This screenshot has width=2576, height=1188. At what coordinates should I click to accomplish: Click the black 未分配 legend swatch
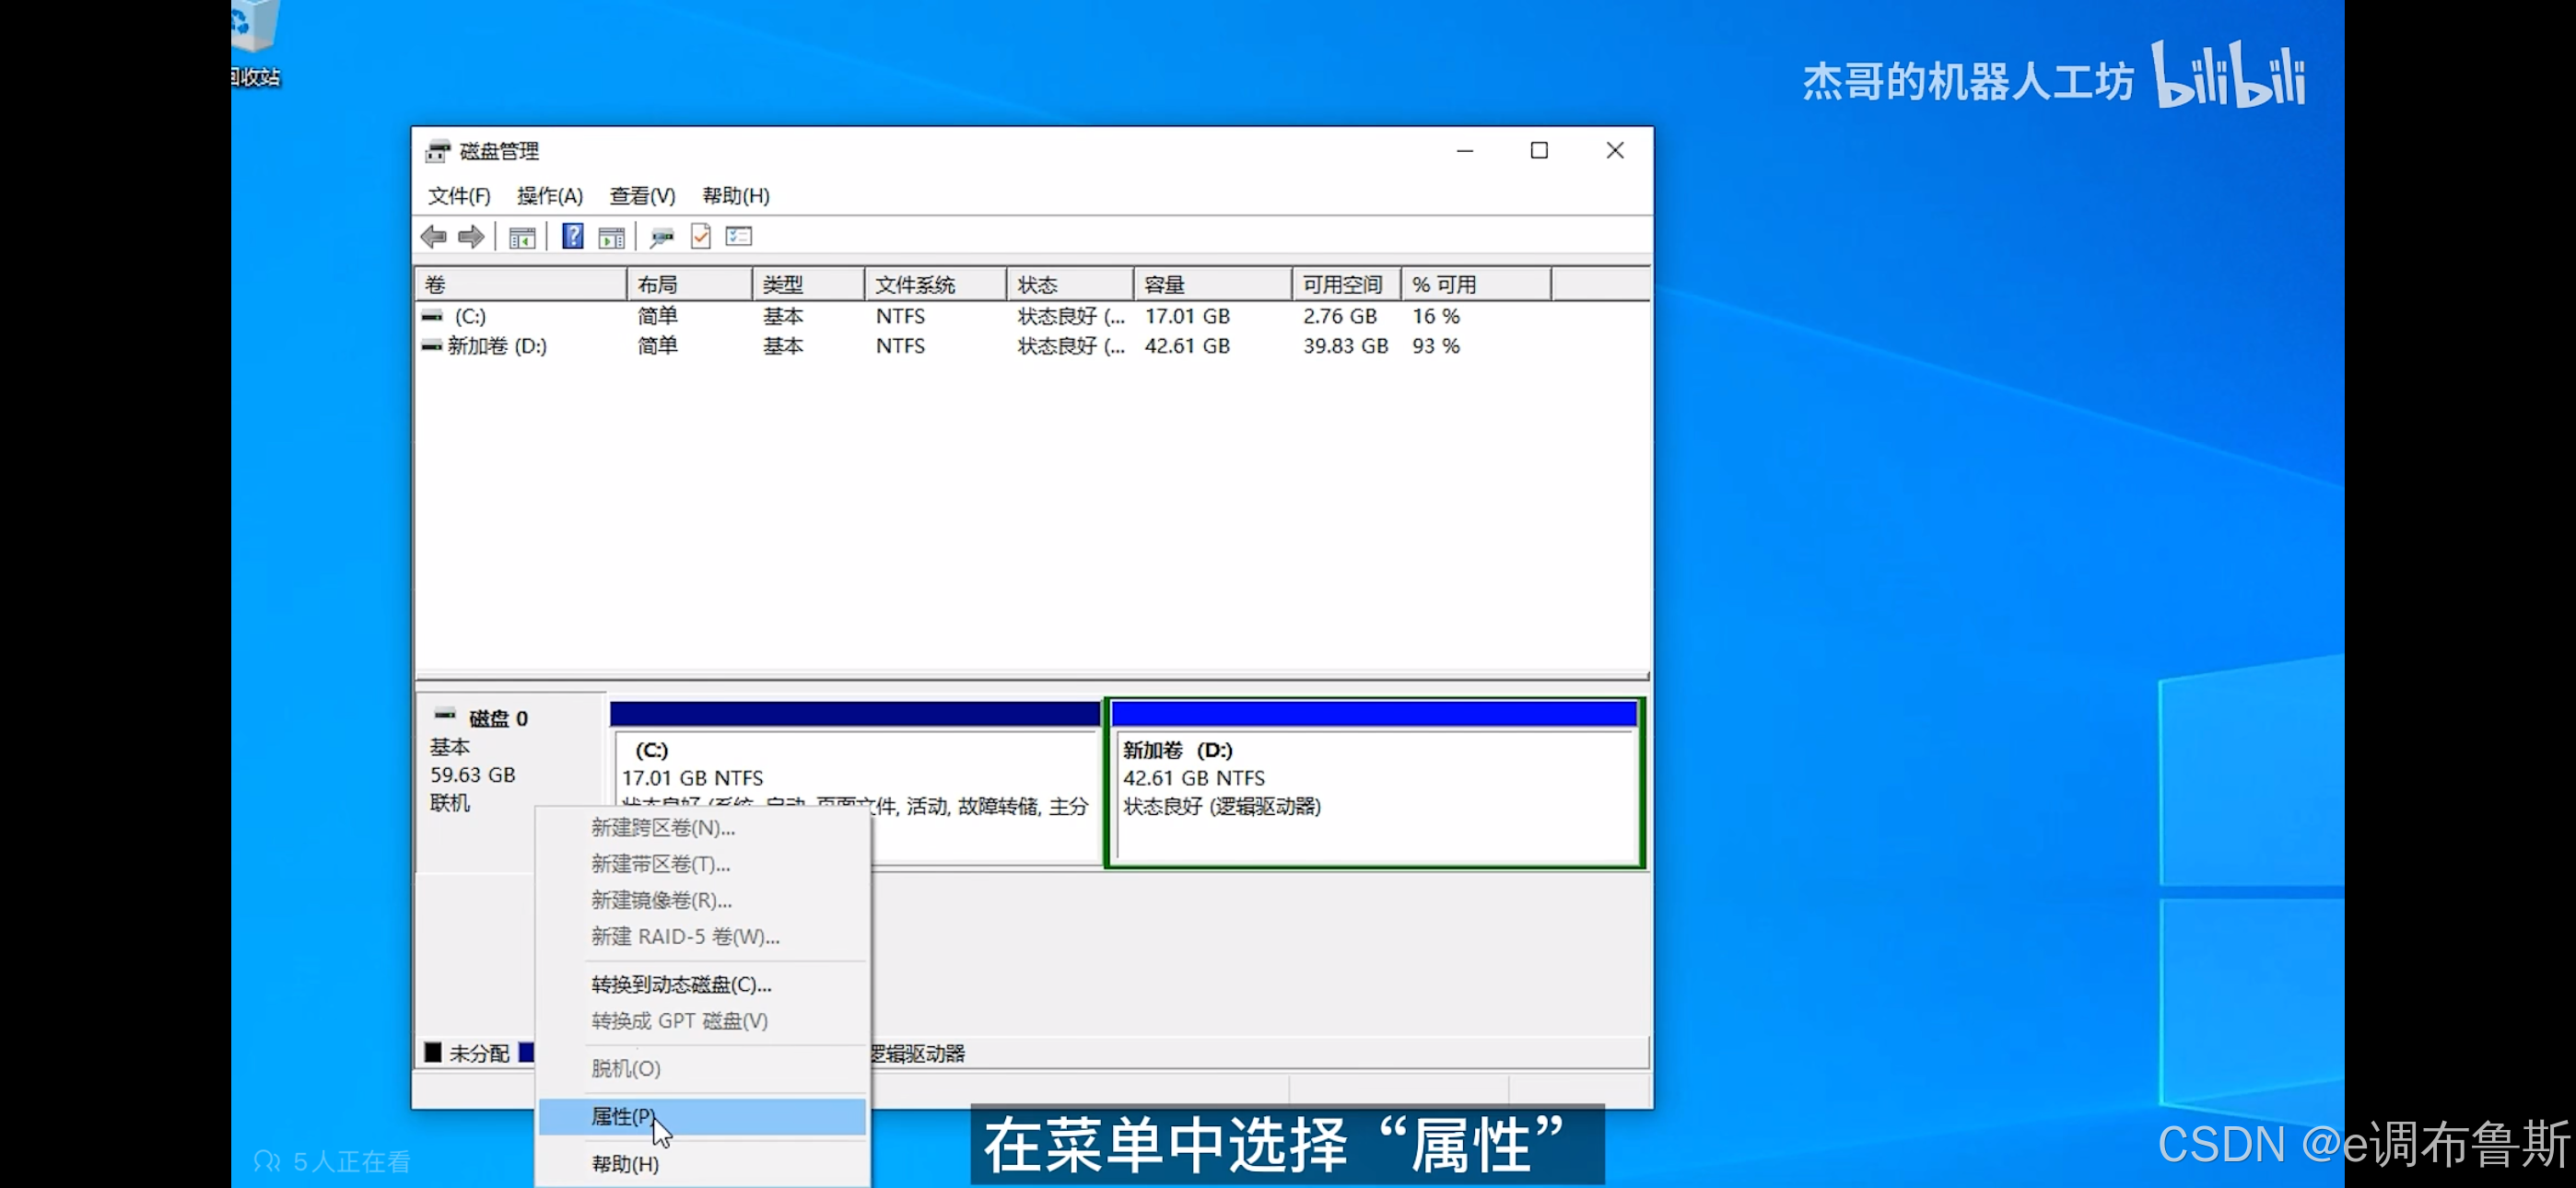(x=432, y=1052)
